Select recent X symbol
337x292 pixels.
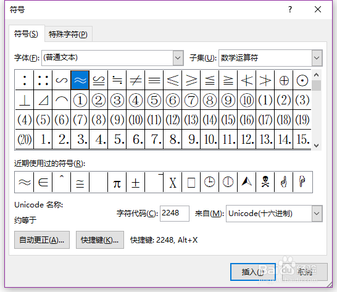173,182
